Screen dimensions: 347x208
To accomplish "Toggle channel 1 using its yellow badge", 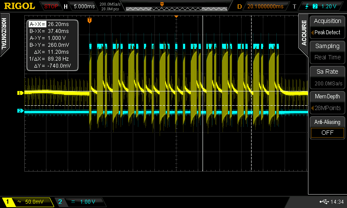I will pyautogui.click(x=8, y=202).
